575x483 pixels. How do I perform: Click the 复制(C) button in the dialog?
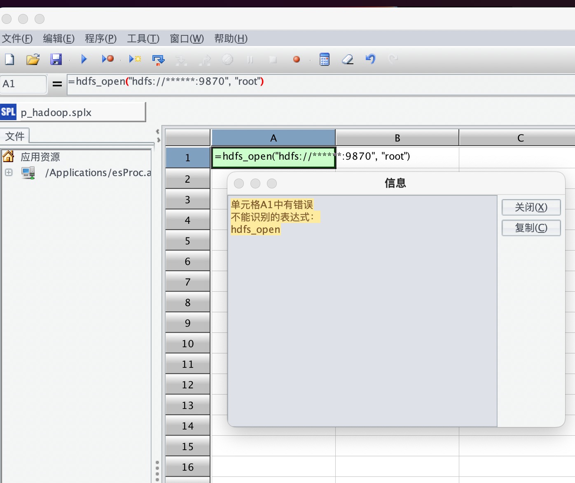[x=531, y=228]
